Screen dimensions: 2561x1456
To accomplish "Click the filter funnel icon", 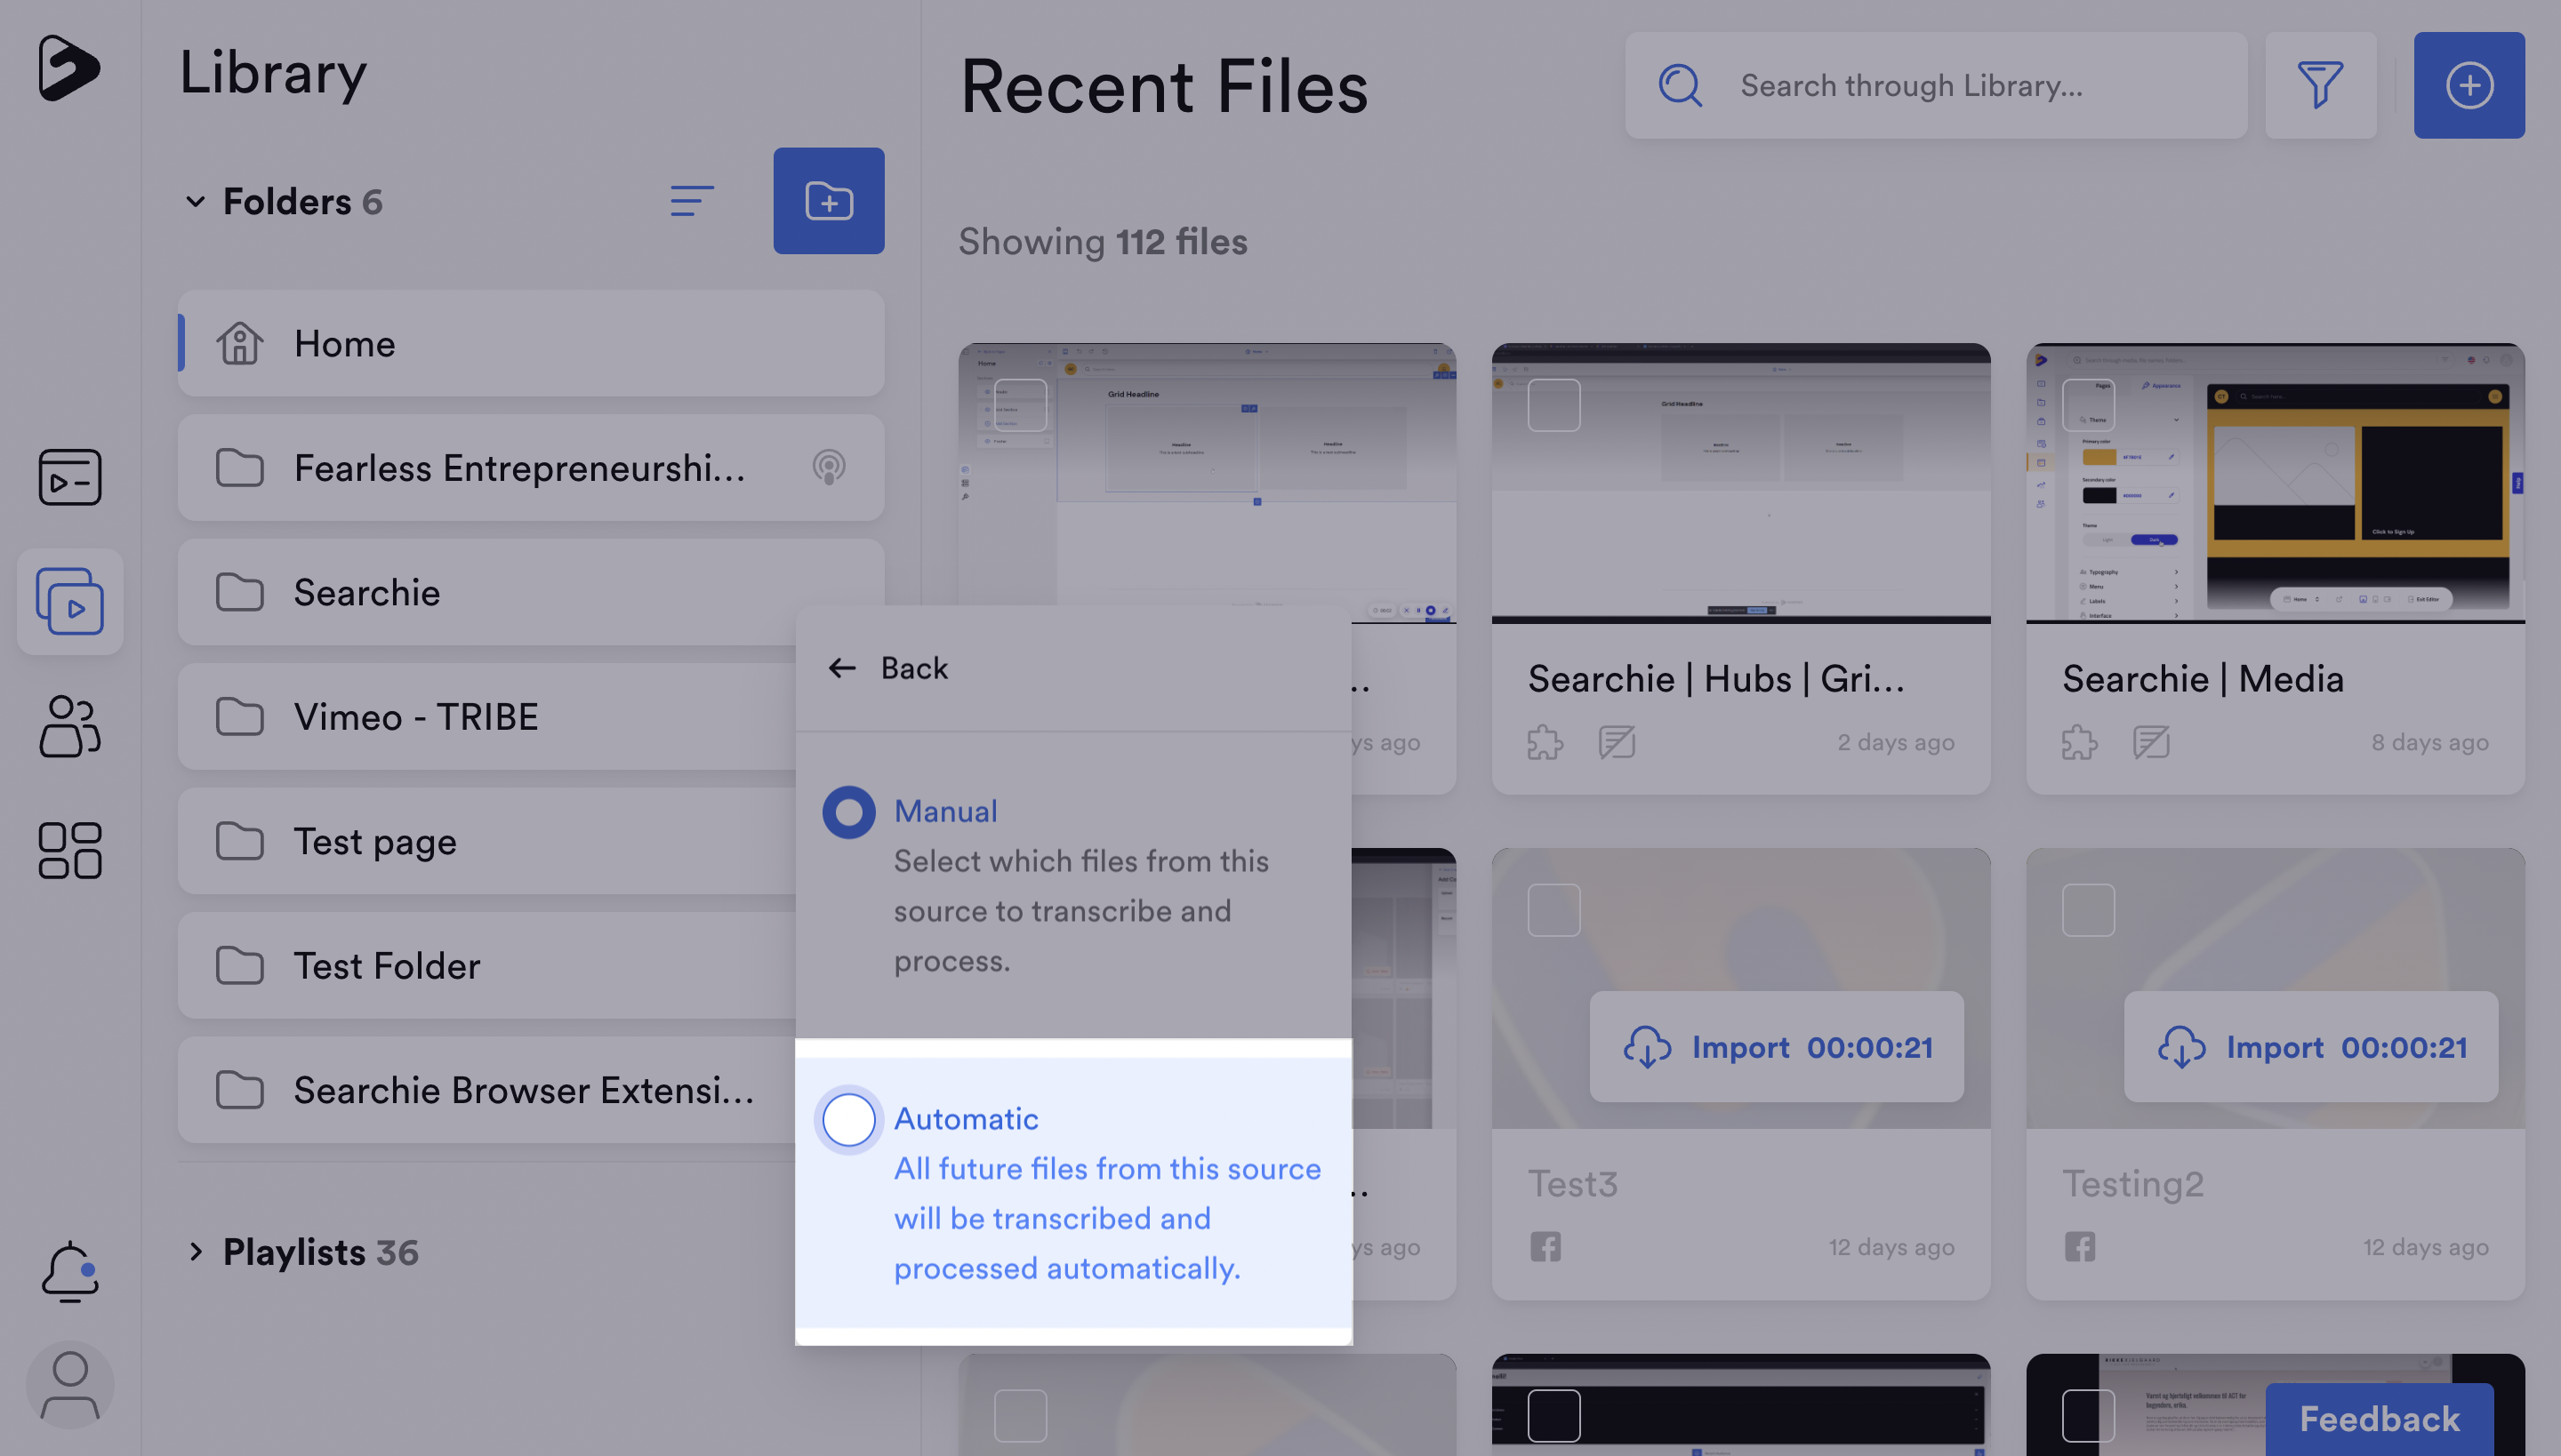I will 2320,85.
